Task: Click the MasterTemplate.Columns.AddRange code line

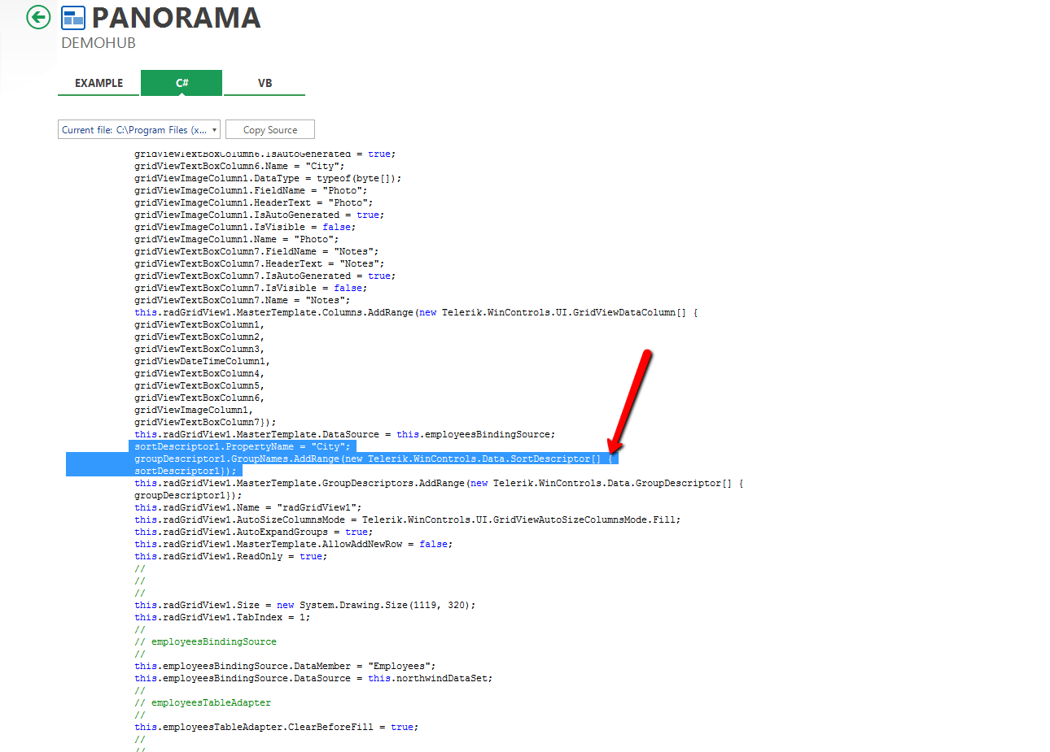Action: click(416, 312)
